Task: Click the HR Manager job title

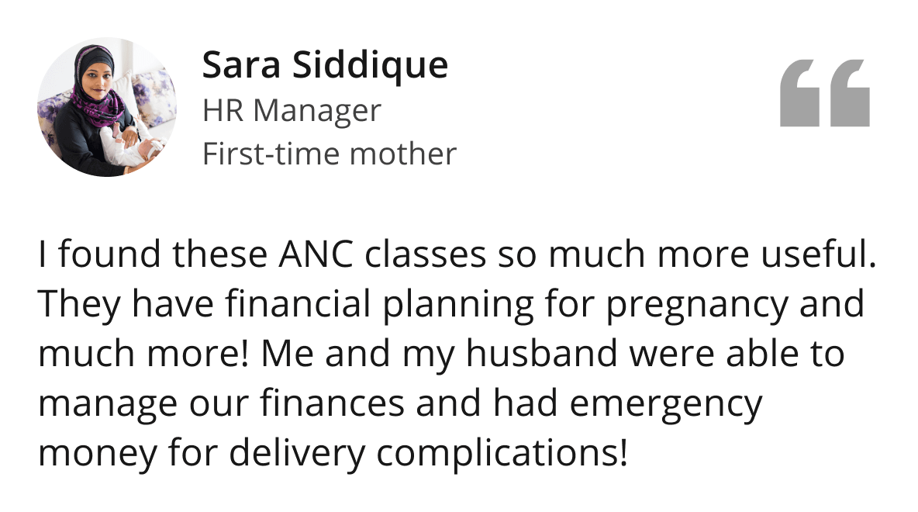Action: [292, 110]
